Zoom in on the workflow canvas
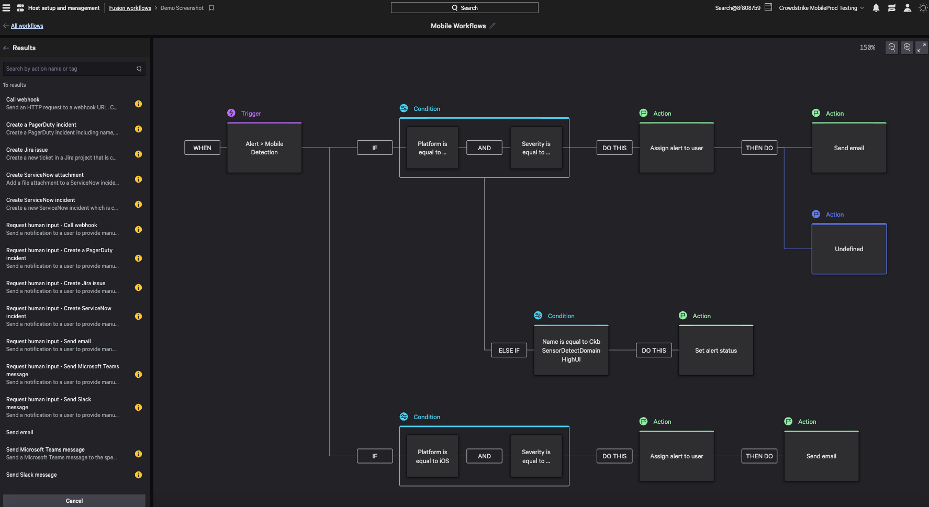The width and height of the screenshot is (929, 507). [x=907, y=48]
